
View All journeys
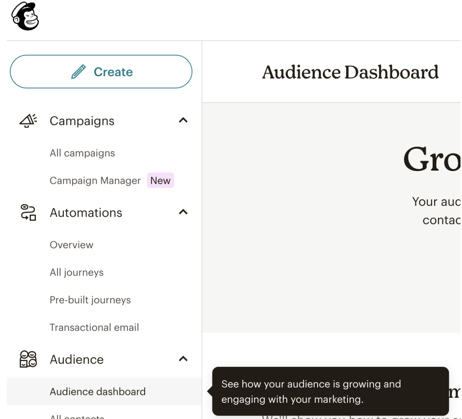76,272
